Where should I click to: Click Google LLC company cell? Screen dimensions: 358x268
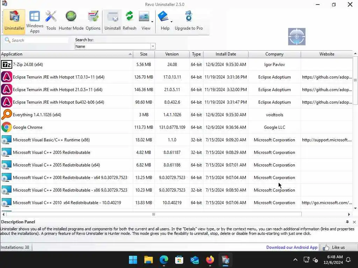tap(274, 127)
